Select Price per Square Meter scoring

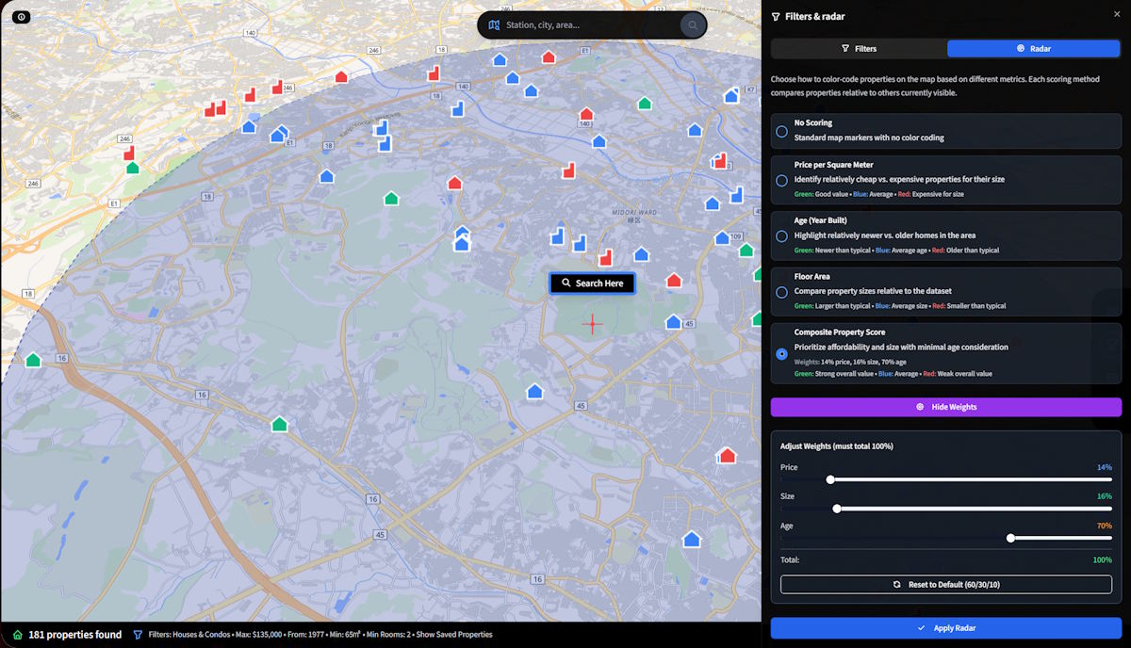point(781,180)
